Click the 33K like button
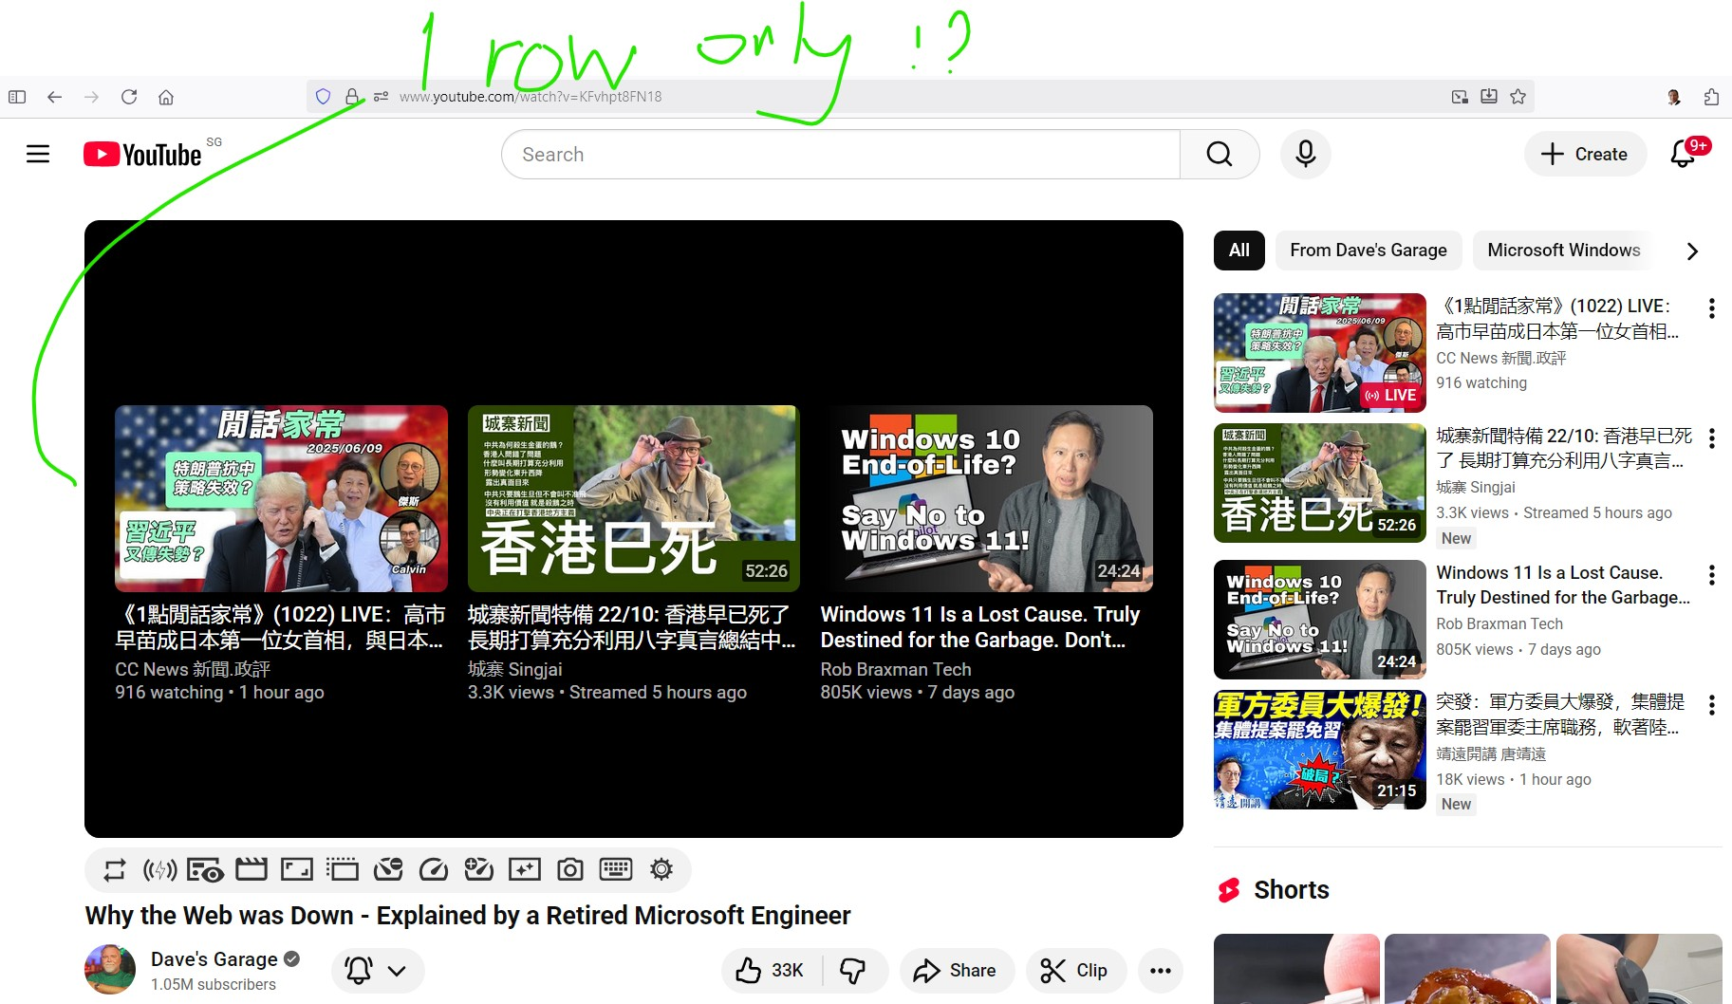Viewport: 1732px width, 1004px height. (x=771, y=971)
